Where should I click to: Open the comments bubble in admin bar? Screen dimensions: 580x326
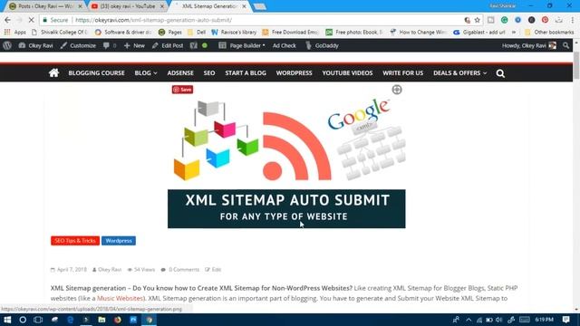pyautogui.click(x=110, y=45)
